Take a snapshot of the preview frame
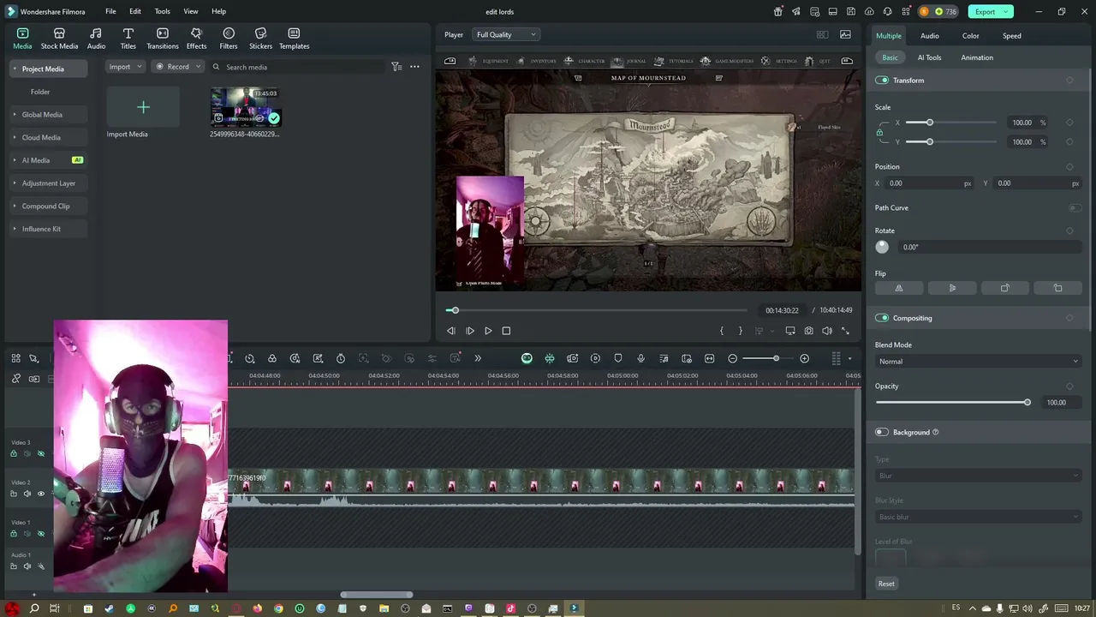 pyautogui.click(x=808, y=331)
